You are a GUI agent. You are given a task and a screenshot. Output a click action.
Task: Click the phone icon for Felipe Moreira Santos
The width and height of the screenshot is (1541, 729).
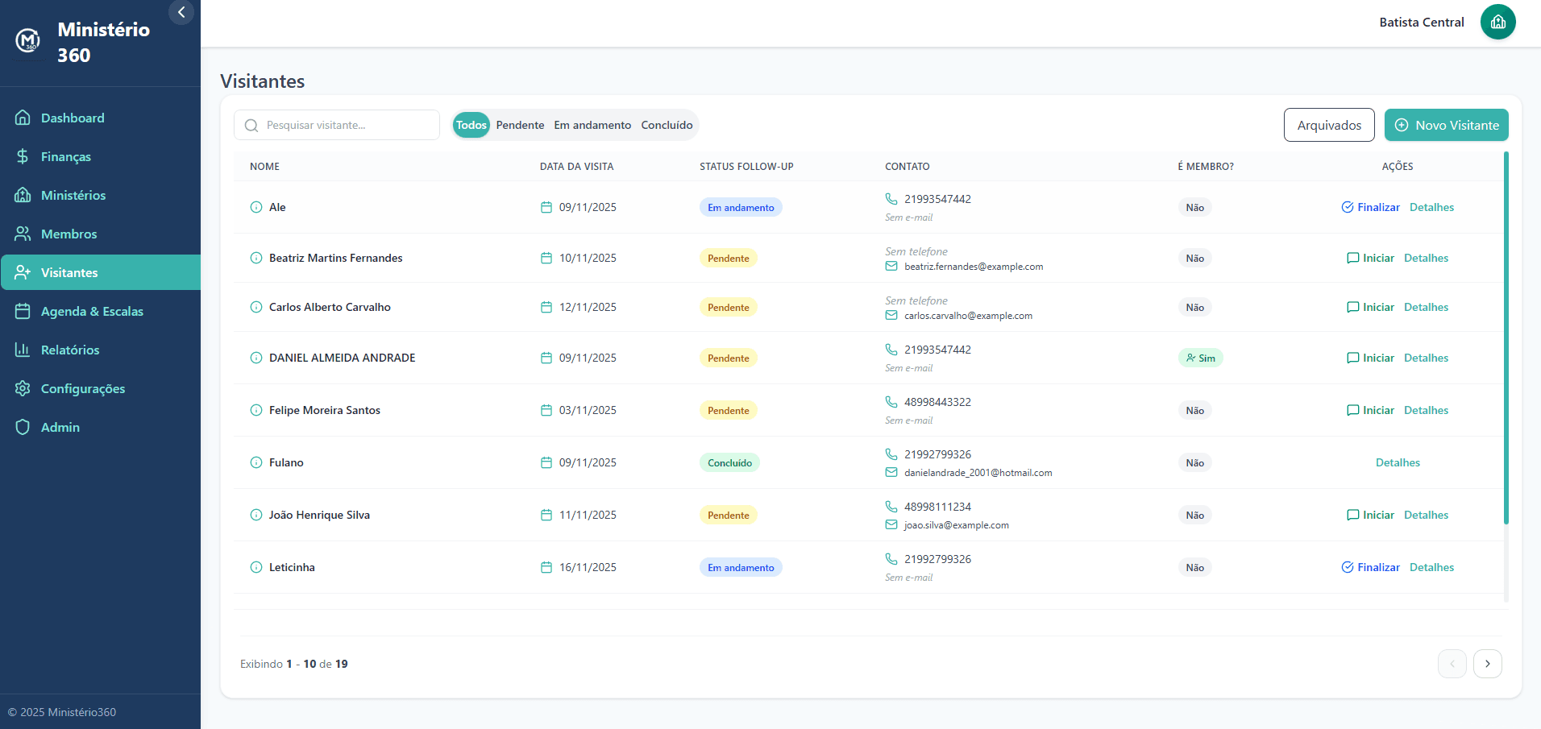(891, 401)
